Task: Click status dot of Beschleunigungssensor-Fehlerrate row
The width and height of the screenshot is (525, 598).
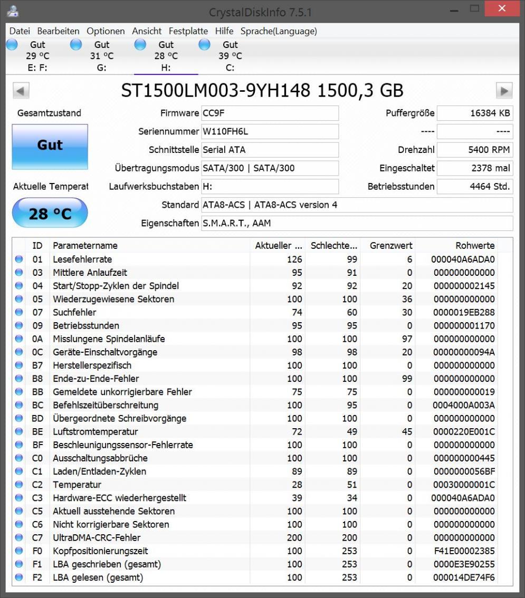Action: (18, 445)
